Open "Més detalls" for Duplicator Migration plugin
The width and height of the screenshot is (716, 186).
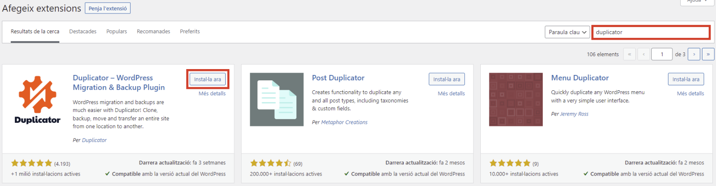click(x=212, y=93)
